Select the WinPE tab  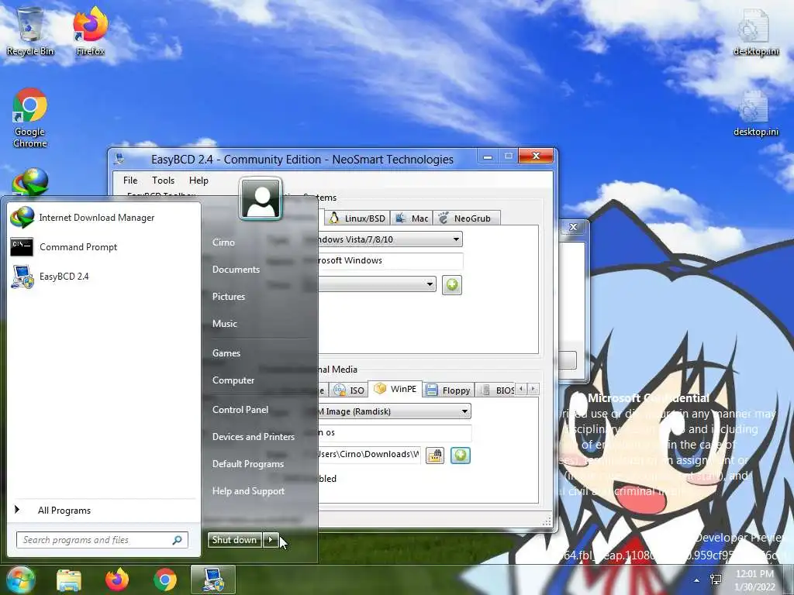tap(395, 389)
